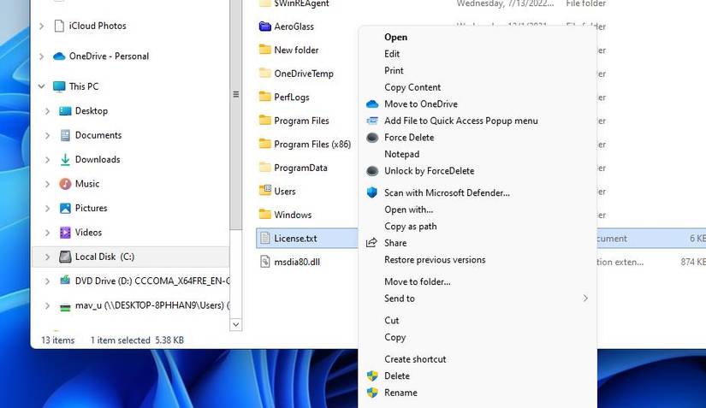706x408 pixels.
Task: Click the Microsoft Defender shield icon
Action: 372,192
